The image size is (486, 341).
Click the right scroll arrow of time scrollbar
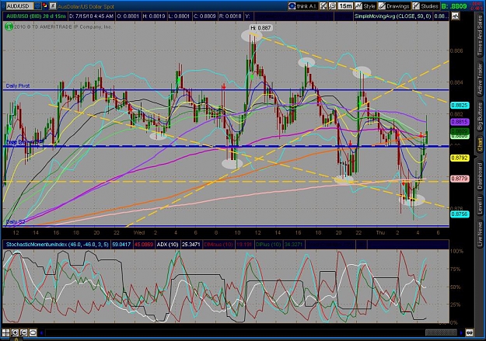tap(461, 333)
